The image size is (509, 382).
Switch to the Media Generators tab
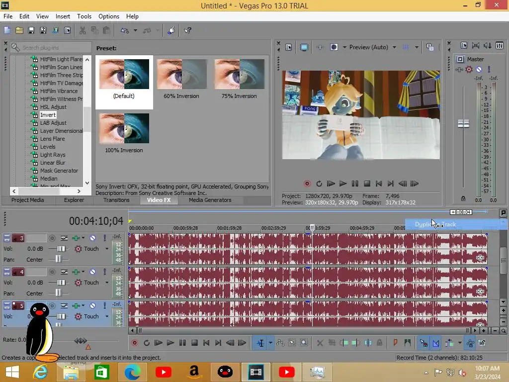point(210,200)
